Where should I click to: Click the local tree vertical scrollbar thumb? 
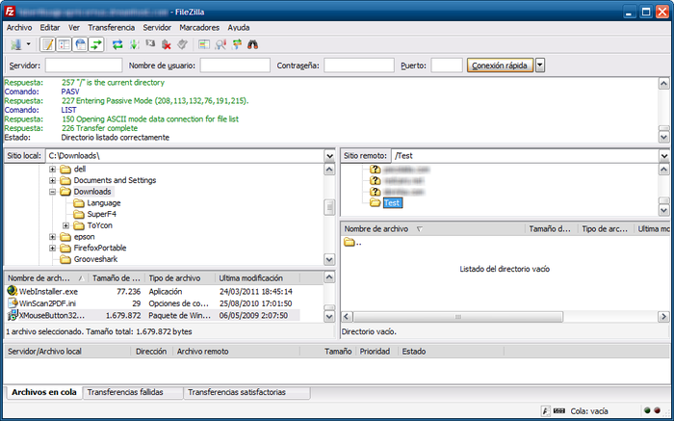329,208
